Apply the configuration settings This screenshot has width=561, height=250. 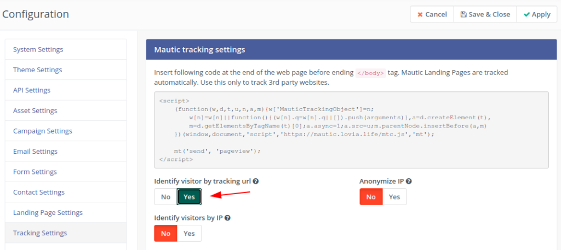click(537, 14)
